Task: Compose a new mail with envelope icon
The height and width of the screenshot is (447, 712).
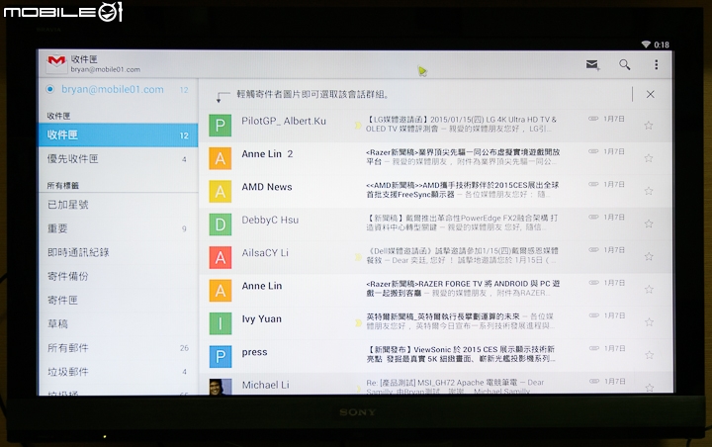Action: (592, 65)
